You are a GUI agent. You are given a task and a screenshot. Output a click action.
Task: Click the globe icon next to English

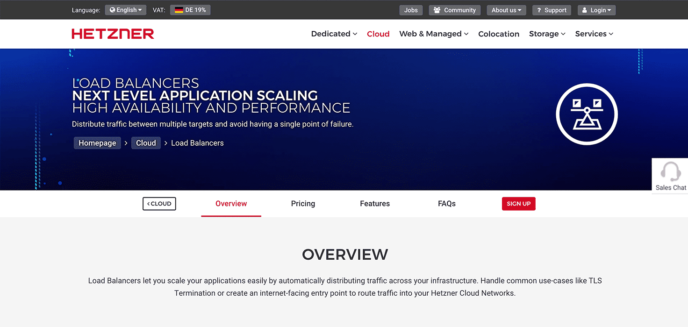112,10
